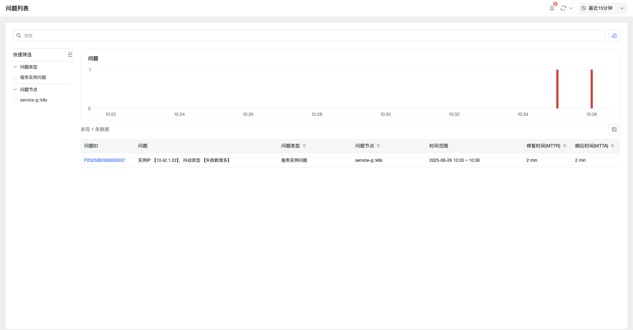
Task: Sort by 响应时间(MTTA) column
Action: pyautogui.click(x=612, y=146)
